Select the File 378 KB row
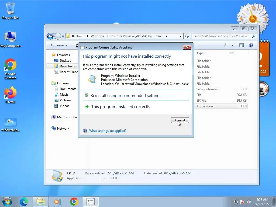The image size is (276, 207). click(221, 95)
